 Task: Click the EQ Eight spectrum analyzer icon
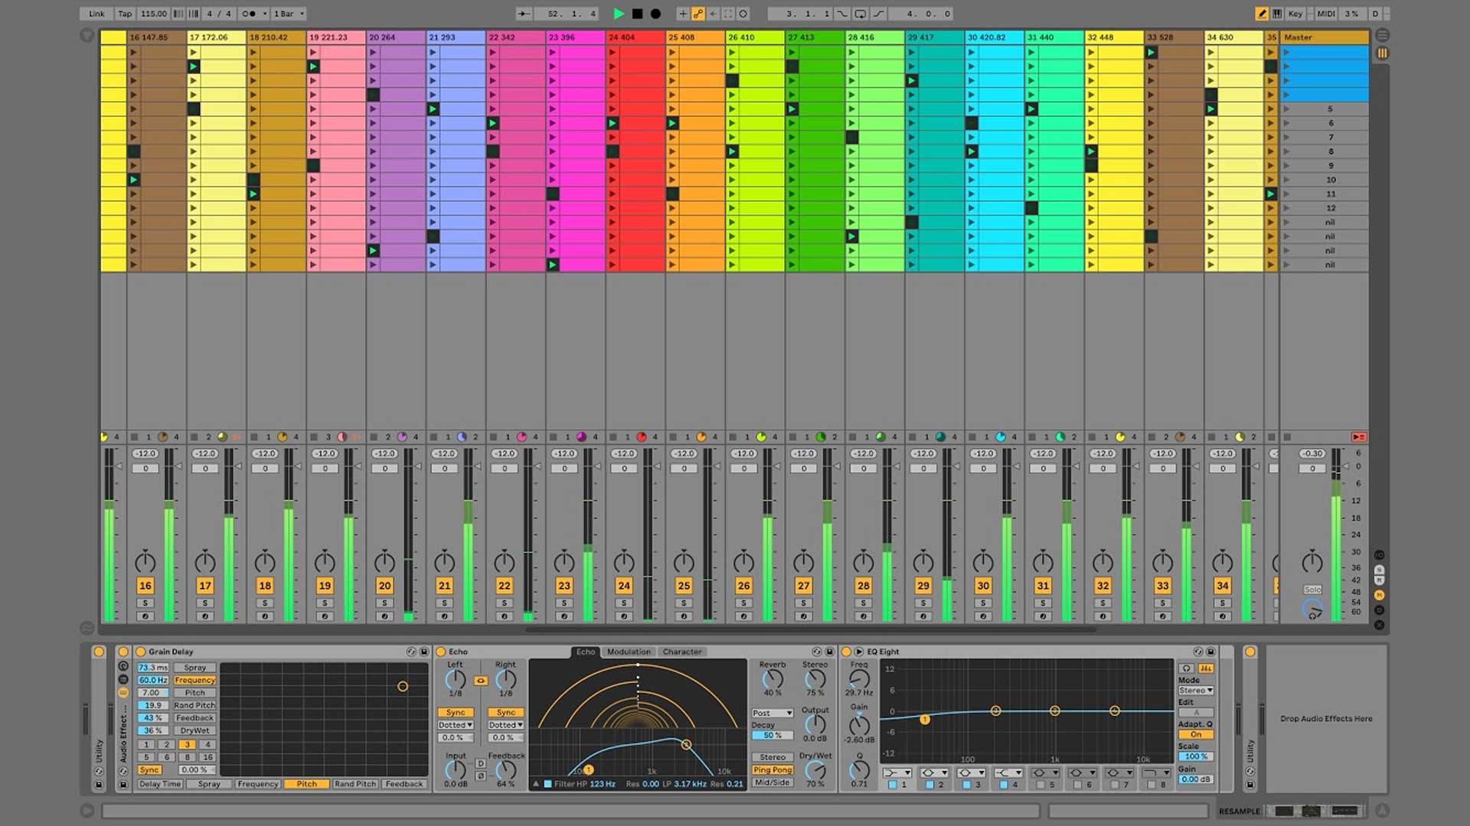click(1206, 668)
